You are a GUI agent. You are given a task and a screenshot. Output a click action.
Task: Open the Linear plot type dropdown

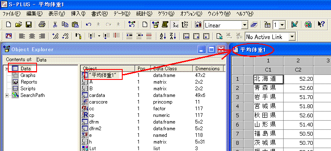(245, 25)
